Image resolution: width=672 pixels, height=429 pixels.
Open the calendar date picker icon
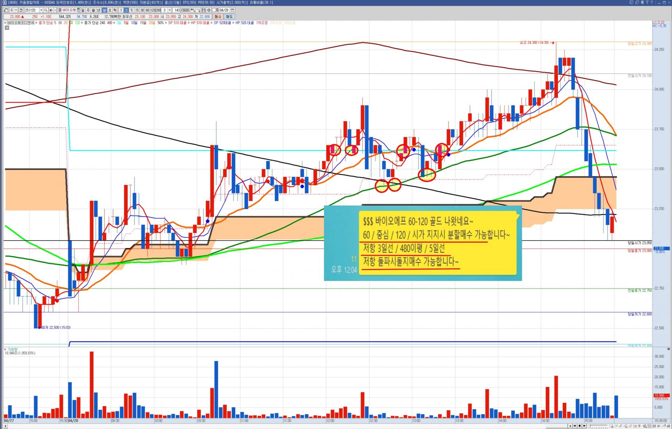tap(233, 10)
